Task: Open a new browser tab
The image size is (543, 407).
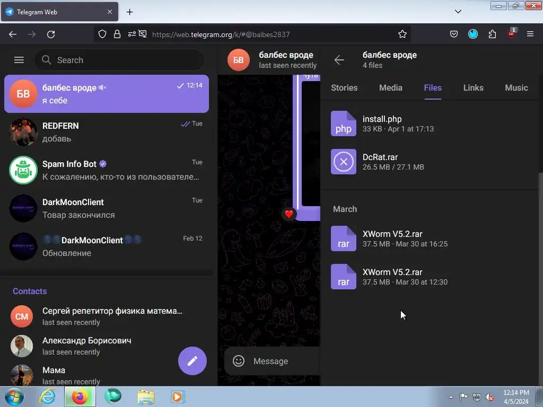Action: [129, 12]
